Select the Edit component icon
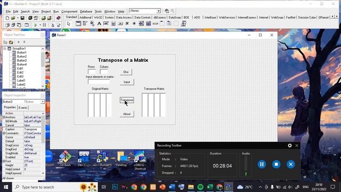Screen dimensions: 341x192 pos(106,23)
